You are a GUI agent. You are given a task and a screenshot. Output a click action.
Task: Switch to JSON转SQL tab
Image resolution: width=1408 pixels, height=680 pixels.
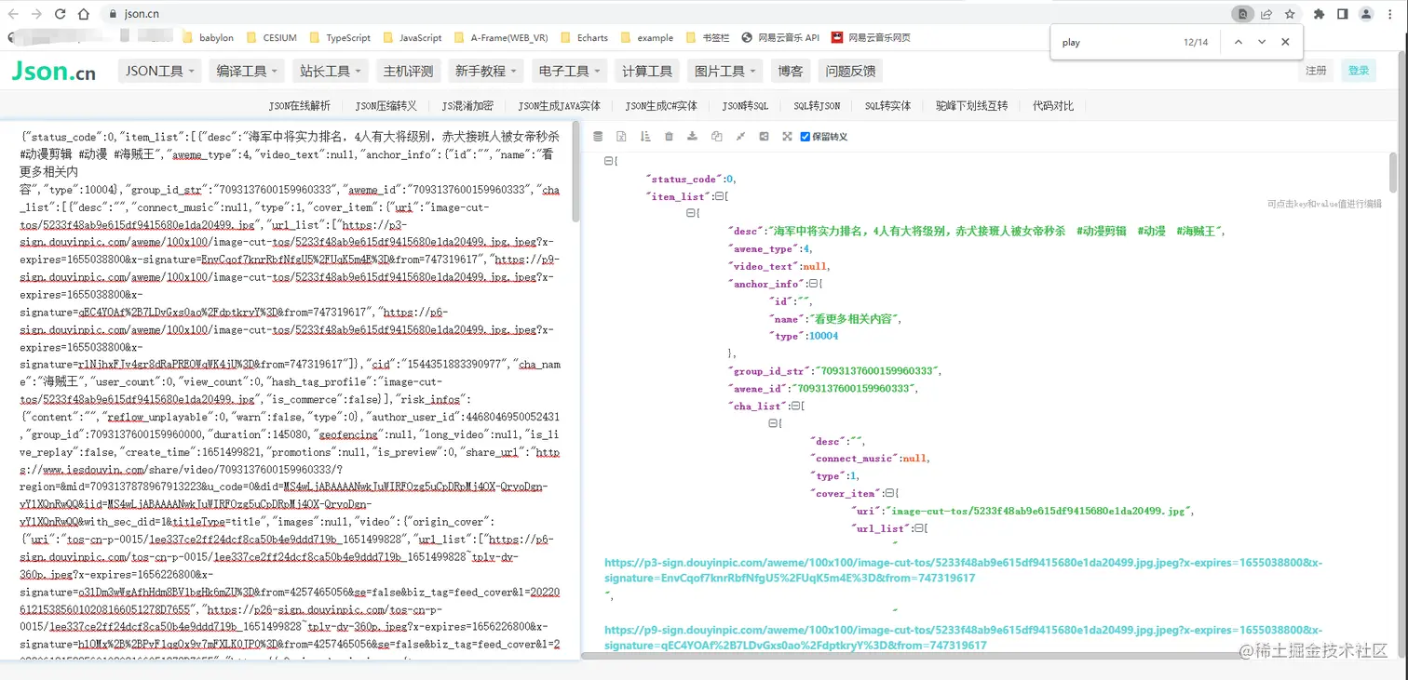click(x=745, y=106)
